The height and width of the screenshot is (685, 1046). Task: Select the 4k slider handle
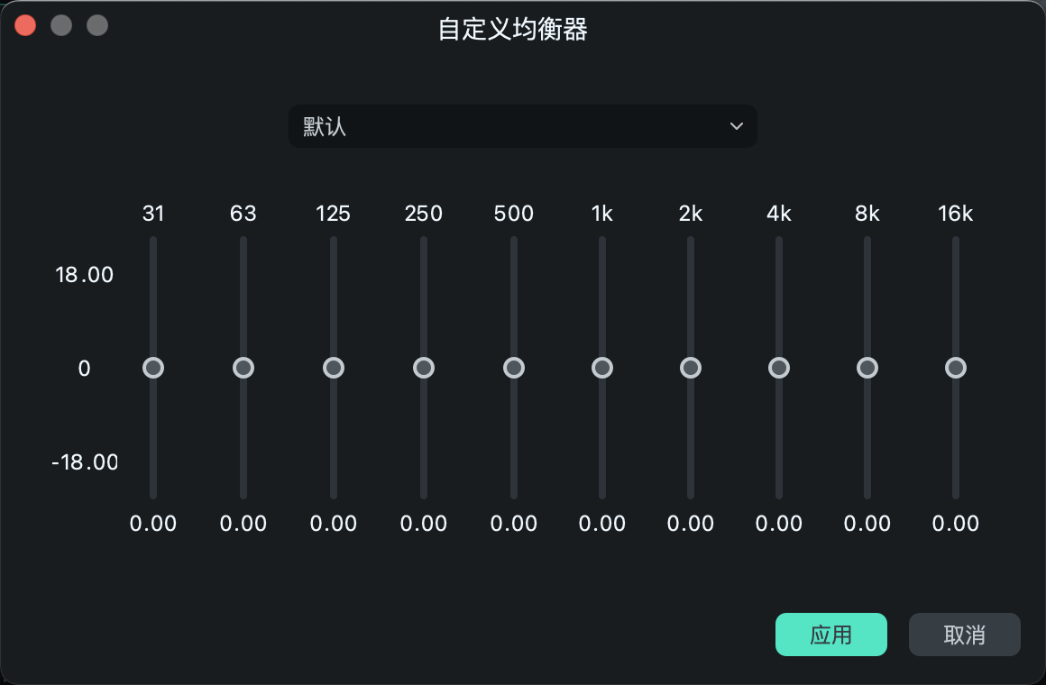point(778,367)
